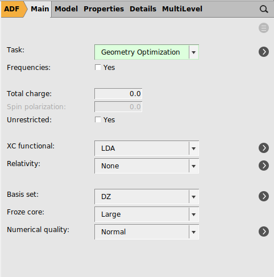This screenshot has width=274, height=277.
Task: Open the Froze core Large dropdown
Action: click(147, 214)
